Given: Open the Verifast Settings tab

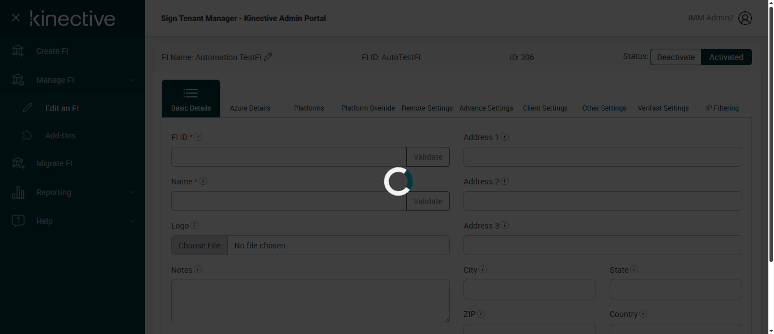Looking at the screenshot, I should click(x=663, y=108).
